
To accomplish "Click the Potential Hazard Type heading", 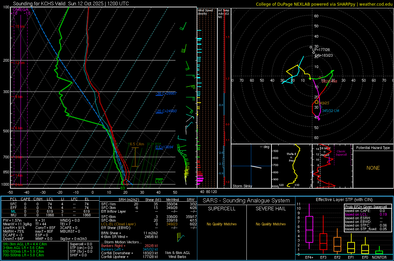I will point(373,148).
